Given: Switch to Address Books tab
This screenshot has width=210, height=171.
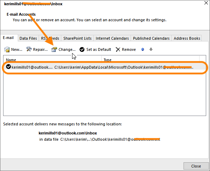Looking at the screenshot, I should [187, 38].
